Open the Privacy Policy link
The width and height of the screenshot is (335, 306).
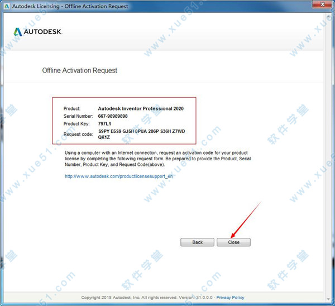(230, 298)
